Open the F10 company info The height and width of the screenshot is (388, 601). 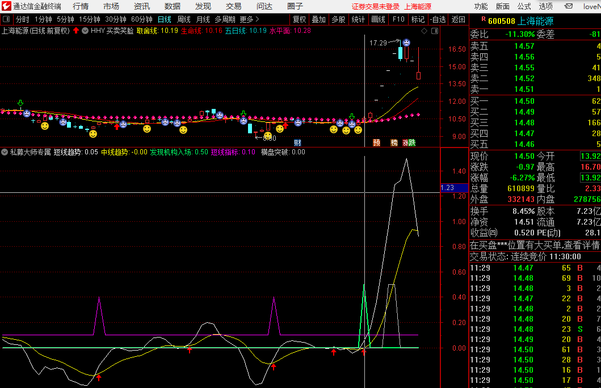click(398, 19)
